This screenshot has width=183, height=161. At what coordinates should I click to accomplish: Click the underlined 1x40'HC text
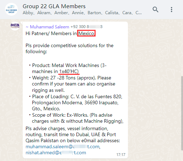point(69,72)
